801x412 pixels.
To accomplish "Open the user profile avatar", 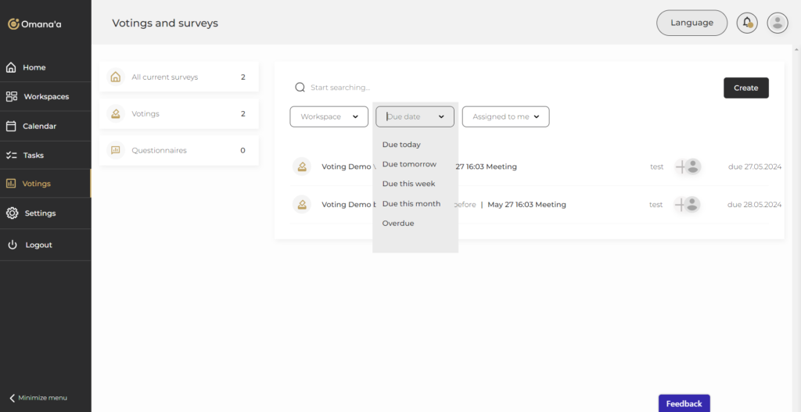I will pyautogui.click(x=777, y=23).
